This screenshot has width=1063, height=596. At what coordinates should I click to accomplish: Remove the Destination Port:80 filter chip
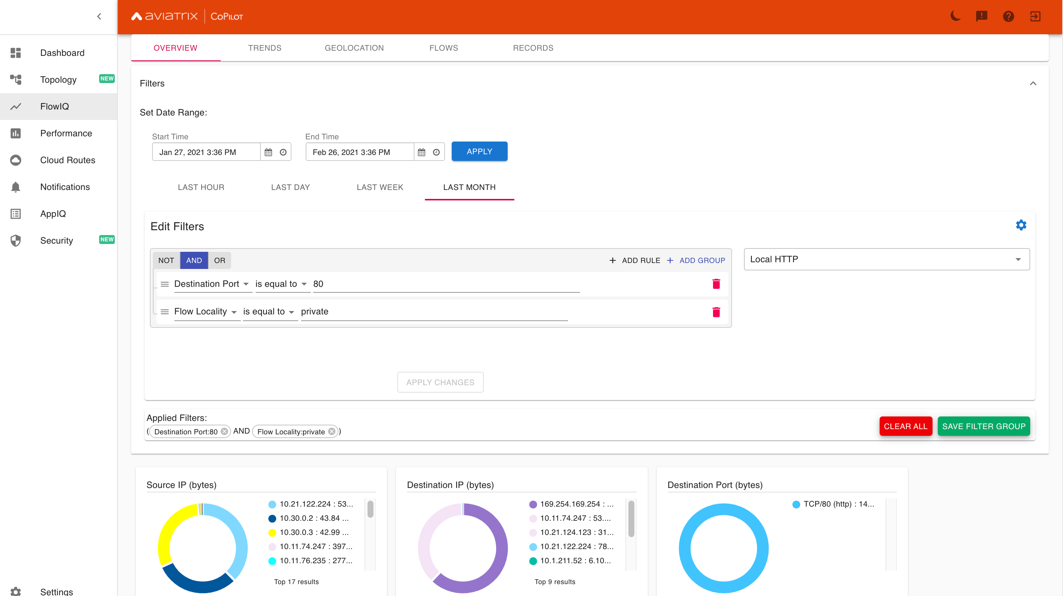point(224,431)
